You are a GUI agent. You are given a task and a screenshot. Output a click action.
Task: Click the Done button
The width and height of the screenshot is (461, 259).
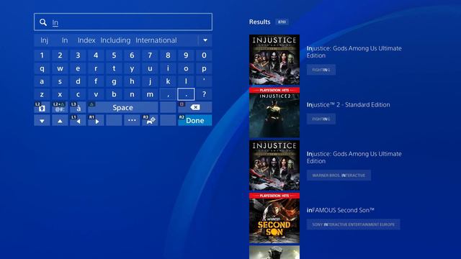pyautogui.click(x=194, y=120)
